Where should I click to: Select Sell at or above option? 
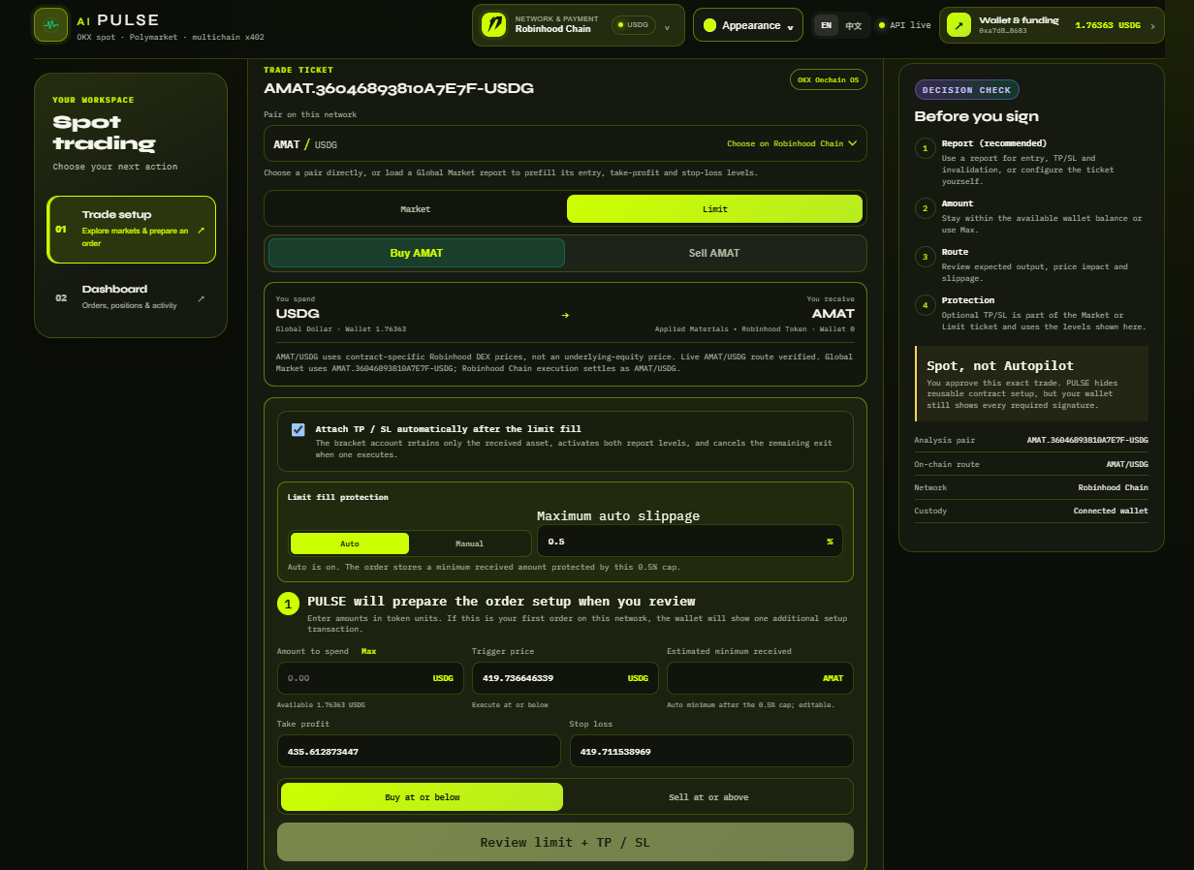coord(708,797)
